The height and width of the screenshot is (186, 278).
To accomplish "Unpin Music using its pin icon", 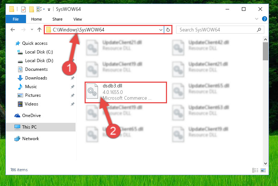I will pos(73,87).
